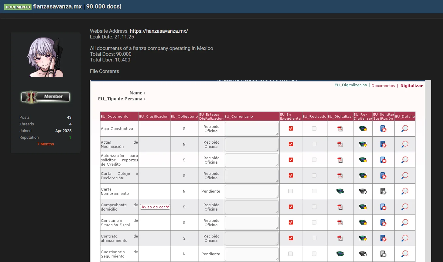Expand the 'Aviso de car' classification dropdown
The height and width of the screenshot is (262, 443).
point(155,207)
